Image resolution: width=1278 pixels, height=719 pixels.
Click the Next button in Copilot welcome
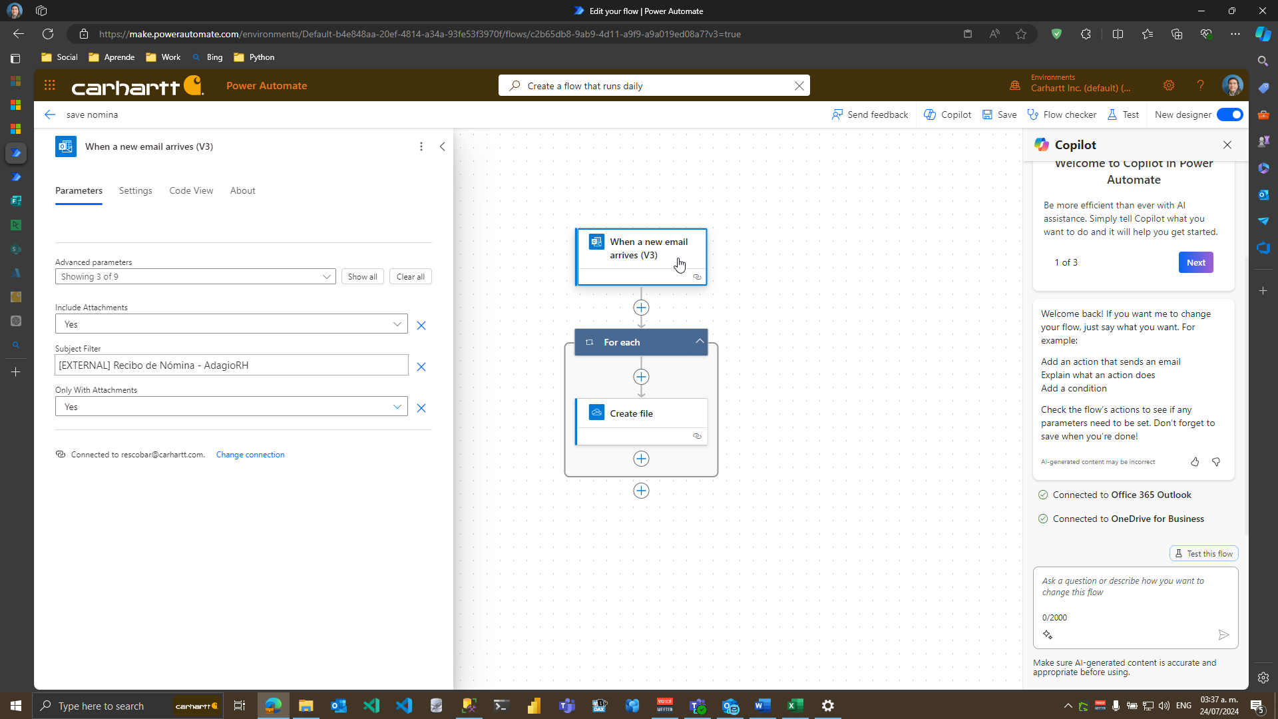(x=1195, y=262)
